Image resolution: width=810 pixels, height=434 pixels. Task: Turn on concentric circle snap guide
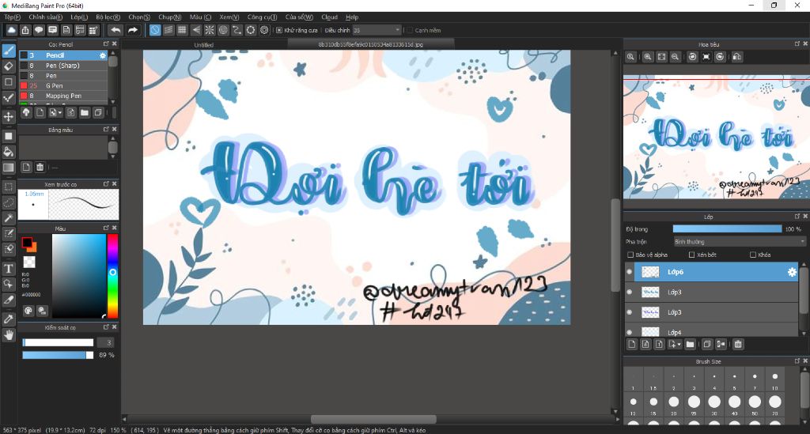click(x=223, y=30)
